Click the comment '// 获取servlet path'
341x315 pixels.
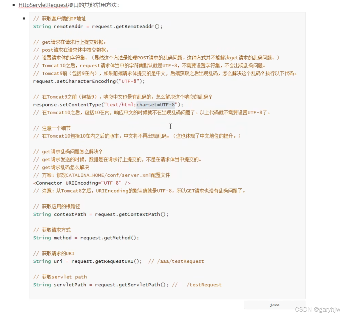click(x=60, y=277)
